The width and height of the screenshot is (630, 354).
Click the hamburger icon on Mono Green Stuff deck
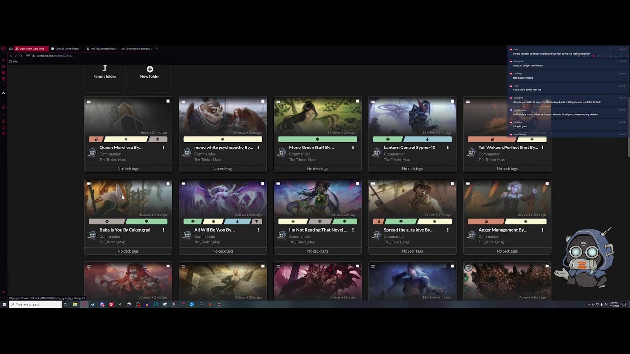[x=278, y=101]
